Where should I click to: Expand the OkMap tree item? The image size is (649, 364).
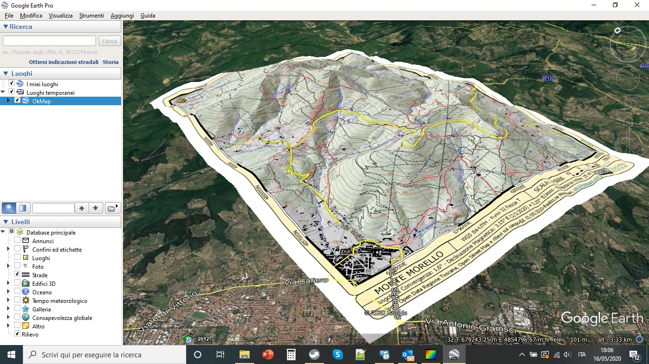point(8,101)
